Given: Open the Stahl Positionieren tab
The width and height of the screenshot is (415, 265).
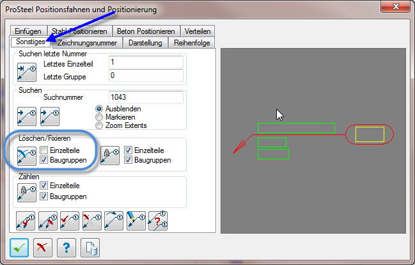Looking at the screenshot, I should coord(79,31).
